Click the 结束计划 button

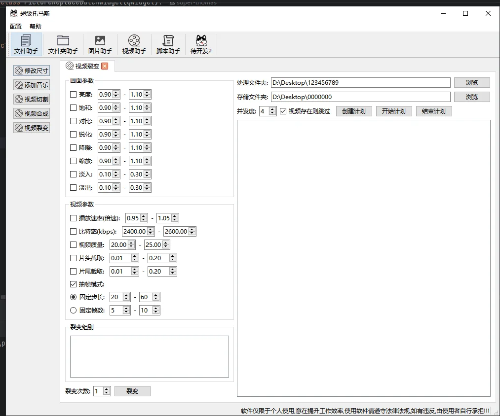[x=434, y=111]
